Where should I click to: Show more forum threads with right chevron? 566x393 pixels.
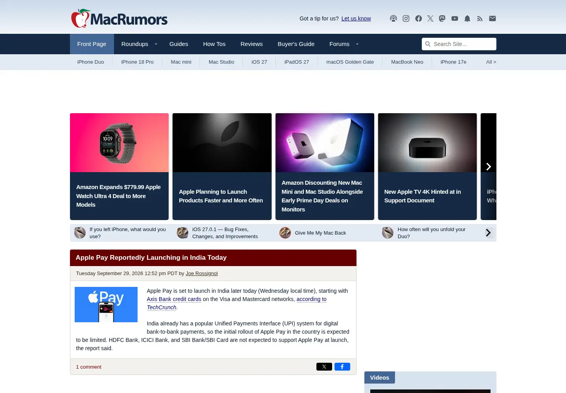[489, 233]
